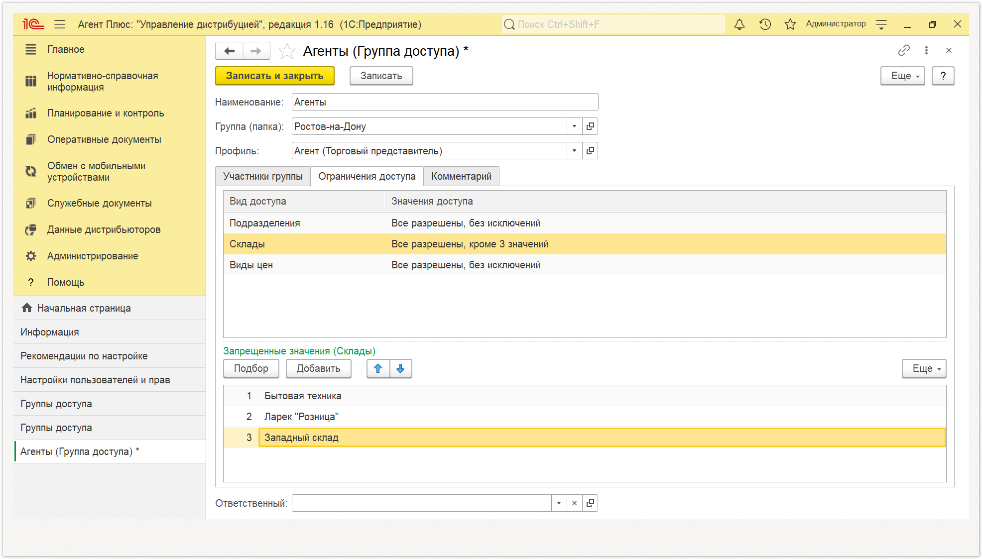Screen dimensions: 982x559
Task: Open service settings menu icon next to Администратор
Action: [881, 24]
